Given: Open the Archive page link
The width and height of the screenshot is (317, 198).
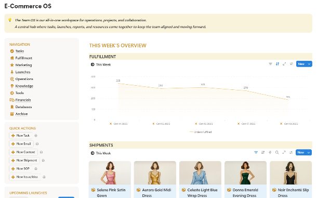Looking at the screenshot, I should 21,114.
